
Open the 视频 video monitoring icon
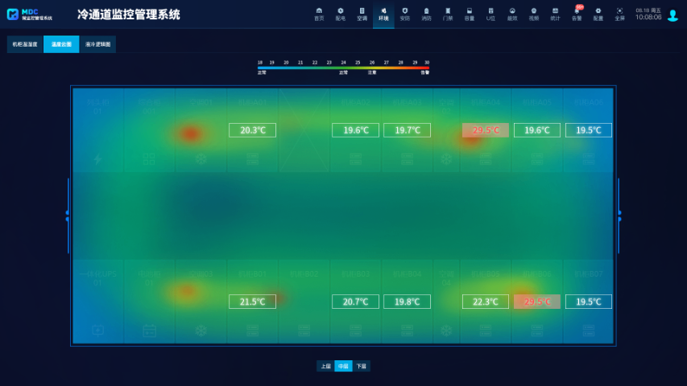point(533,14)
